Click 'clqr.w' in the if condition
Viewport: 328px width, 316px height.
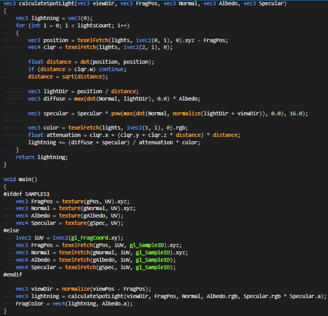point(84,70)
